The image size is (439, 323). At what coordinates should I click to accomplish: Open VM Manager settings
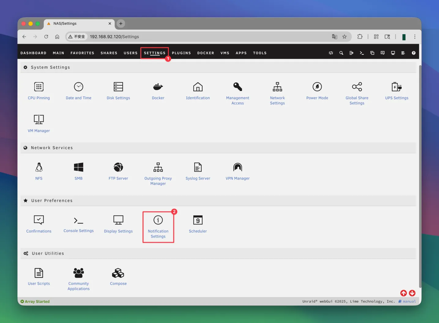[39, 123]
